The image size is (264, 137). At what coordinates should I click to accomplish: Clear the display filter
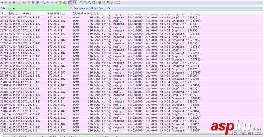93,8
